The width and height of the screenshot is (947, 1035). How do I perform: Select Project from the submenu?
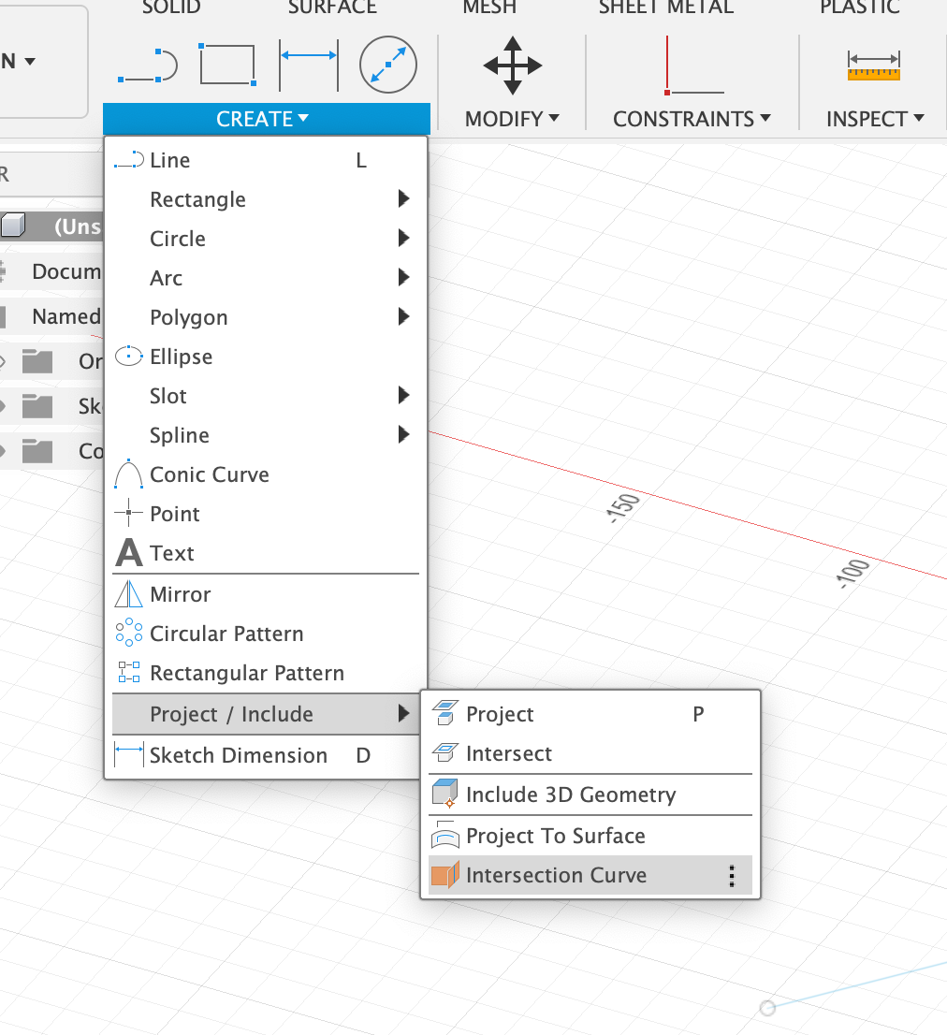point(500,714)
